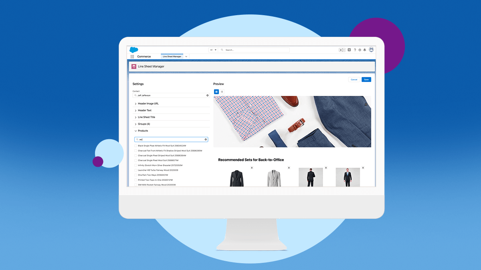Switch preview to list view

pos(222,92)
